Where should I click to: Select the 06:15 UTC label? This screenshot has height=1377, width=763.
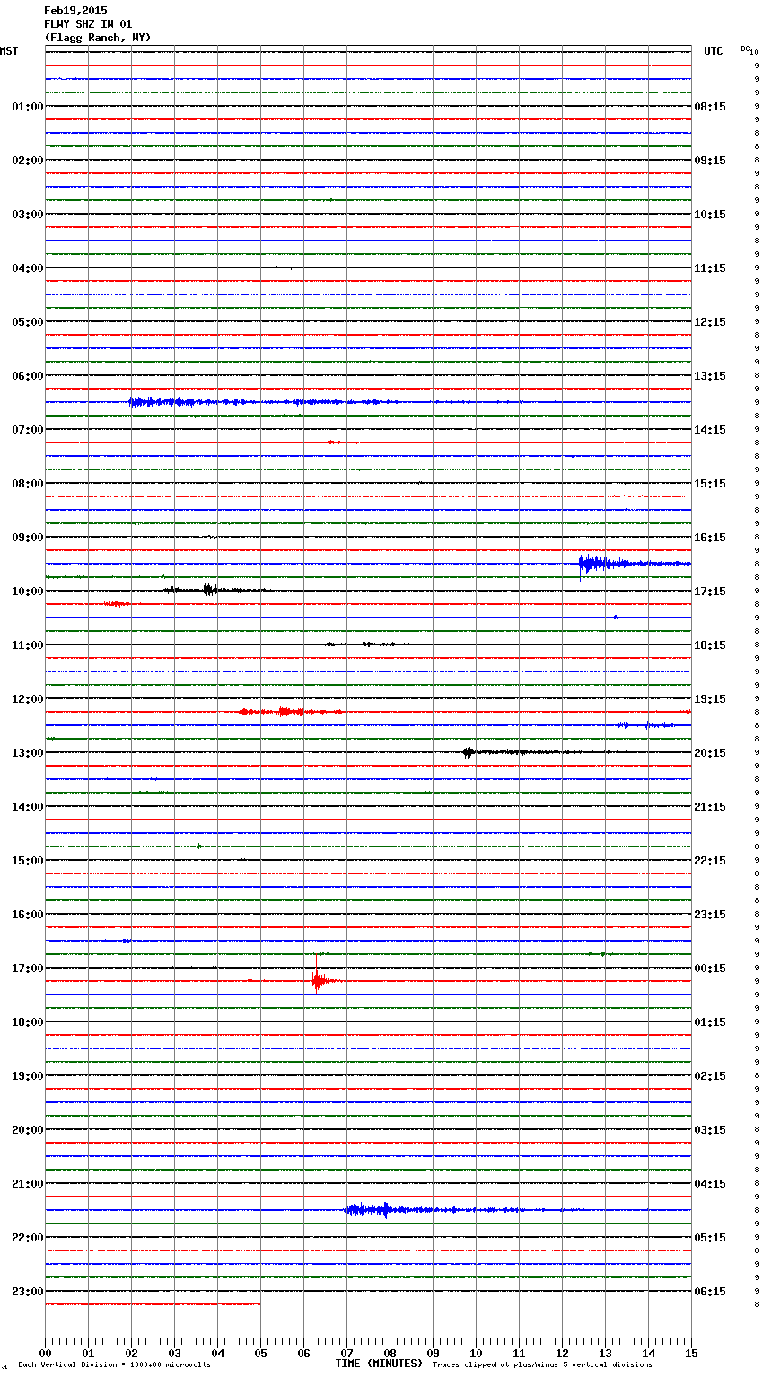pos(710,1292)
